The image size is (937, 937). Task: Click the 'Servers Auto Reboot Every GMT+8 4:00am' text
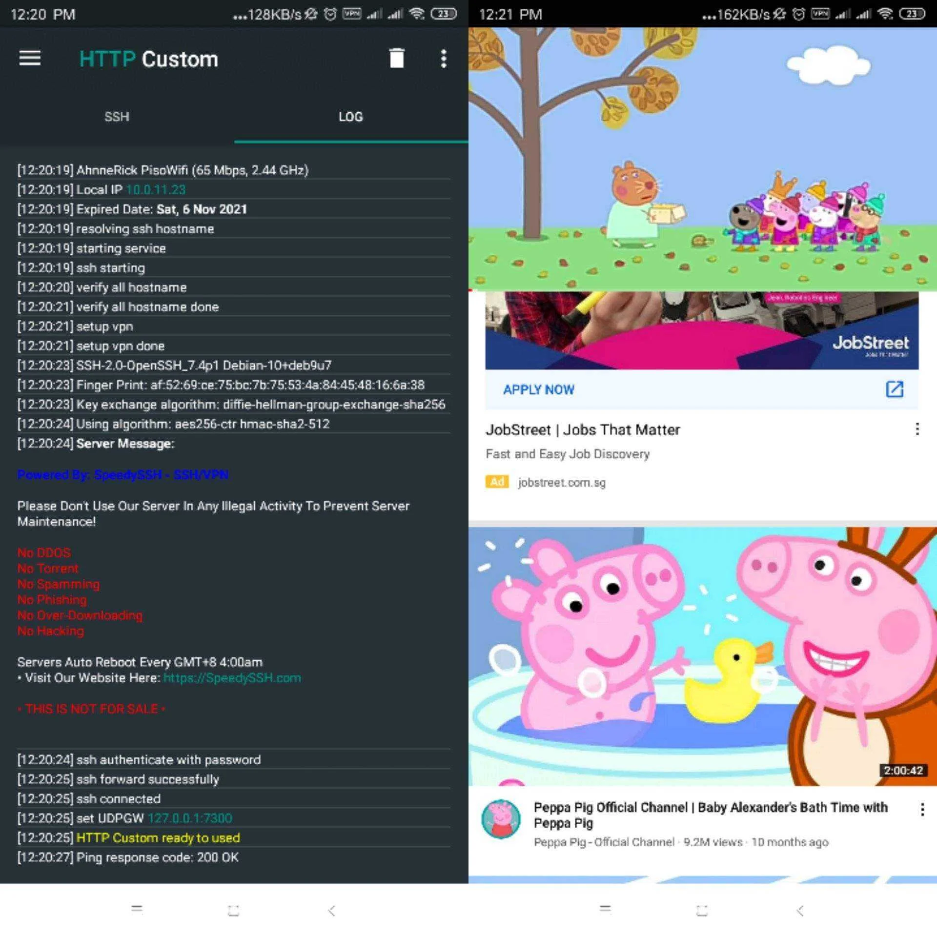pos(140,662)
